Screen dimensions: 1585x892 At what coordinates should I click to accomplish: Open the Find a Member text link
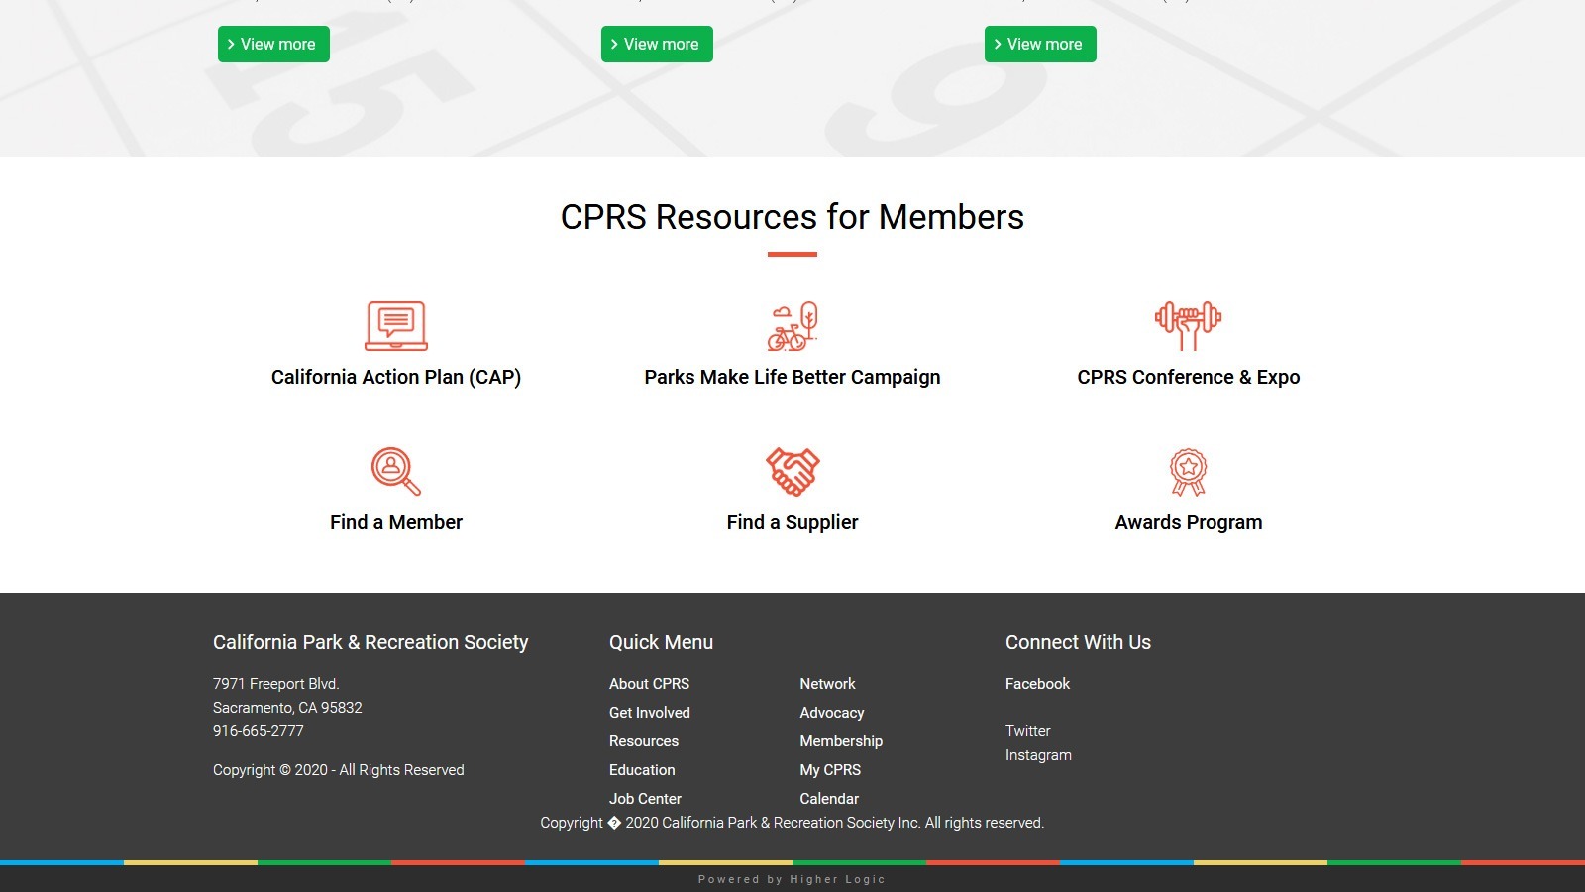(x=396, y=522)
